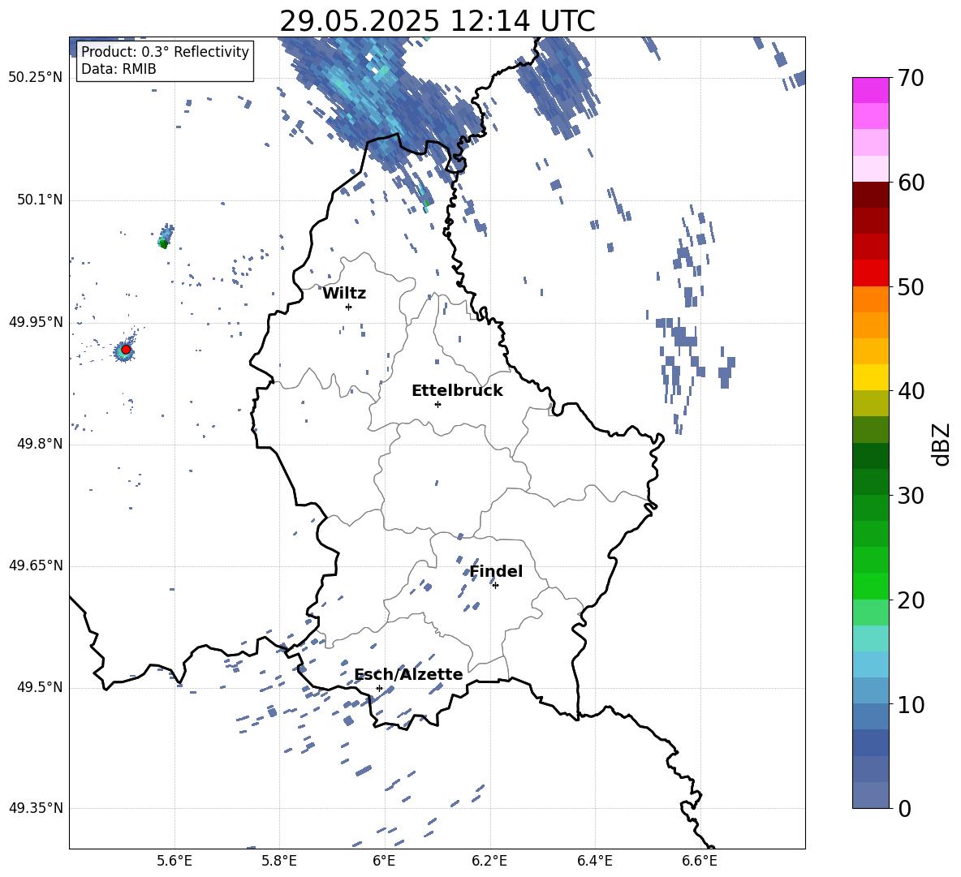Click the 6.4°E longitude label
The width and height of the screenshot is (961, 877).
tap(594, 861)
